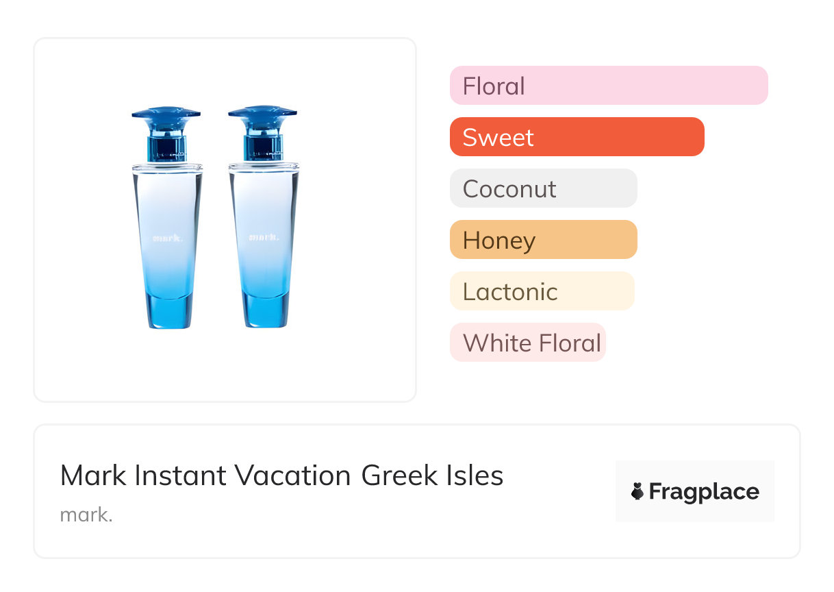The height and width of the screenshot is (592, 834).
Task: Select the cream Lactonic accord bar
Action: click(x=542, y=291)
